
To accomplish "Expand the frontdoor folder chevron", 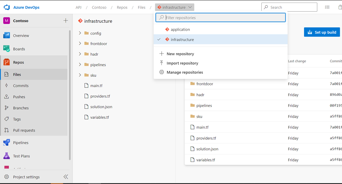I will point(80,44).
